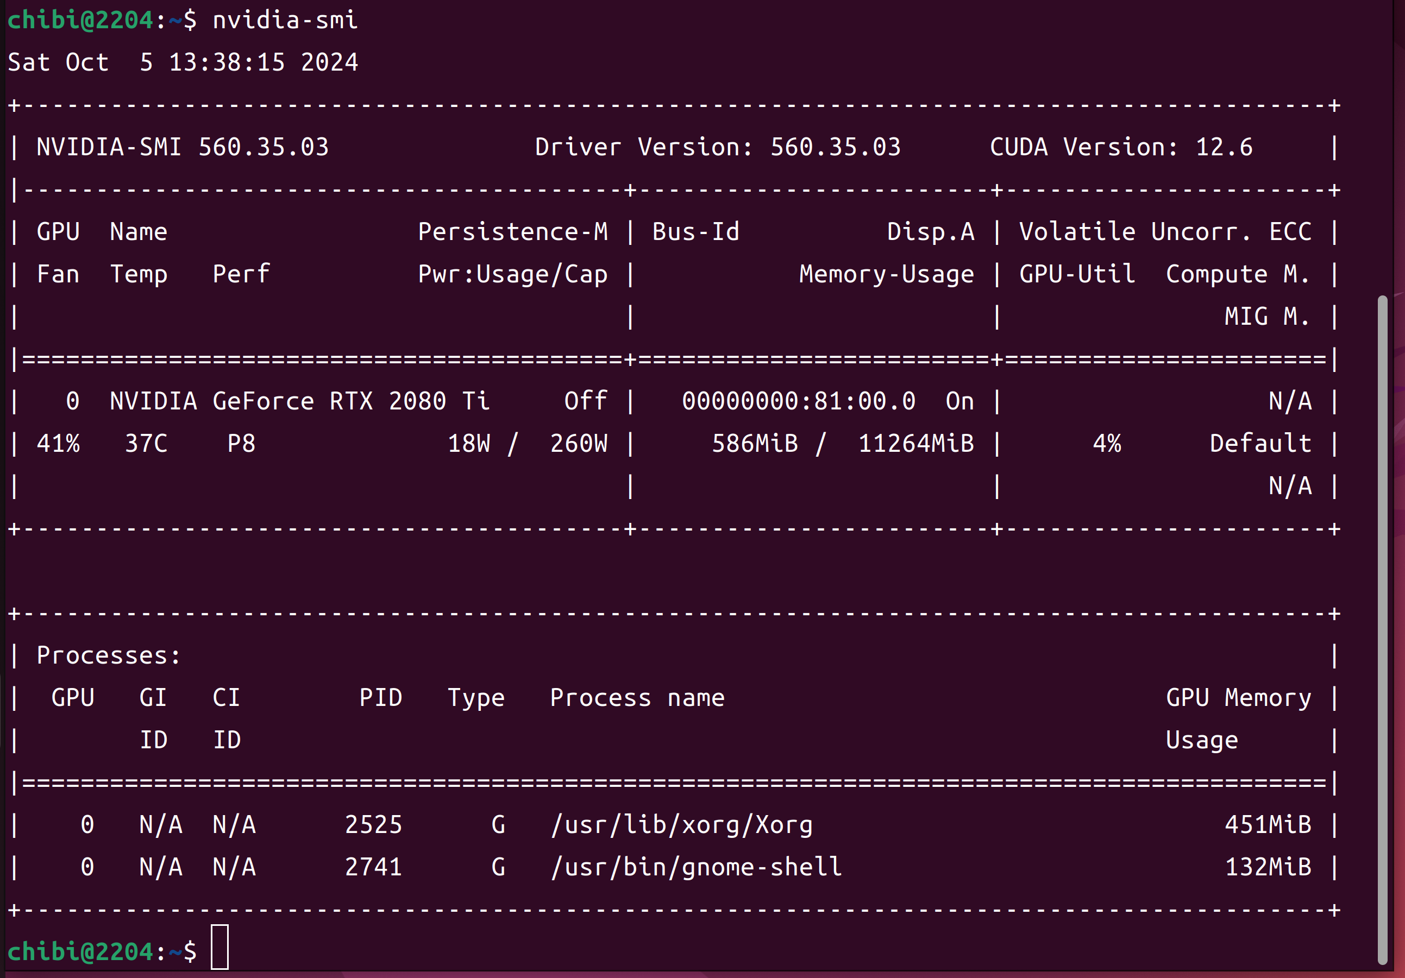
Task: Click the Sat Oct 5 timestamp line
Action: click(x=183, y=62)
